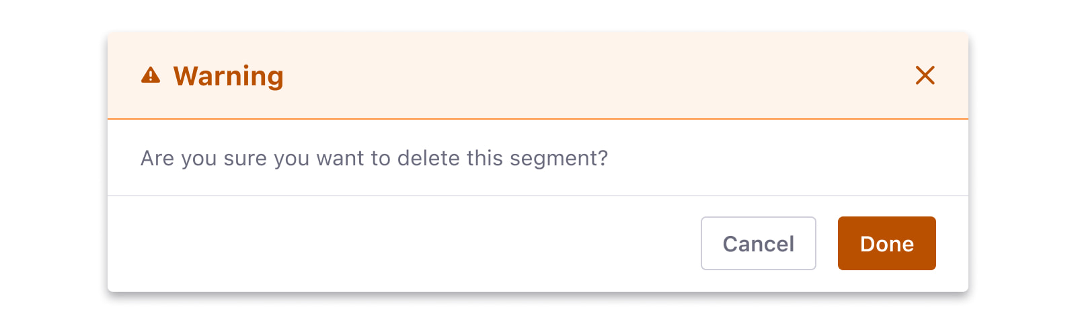
Task: Click the orange divider line under the header
Action: pos(538,119)
